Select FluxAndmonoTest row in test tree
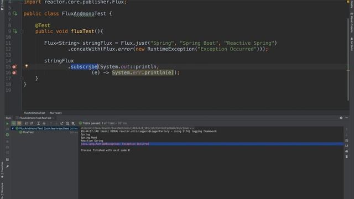The width and height of the screenshot is (354, 199). (x=44, y=128)
